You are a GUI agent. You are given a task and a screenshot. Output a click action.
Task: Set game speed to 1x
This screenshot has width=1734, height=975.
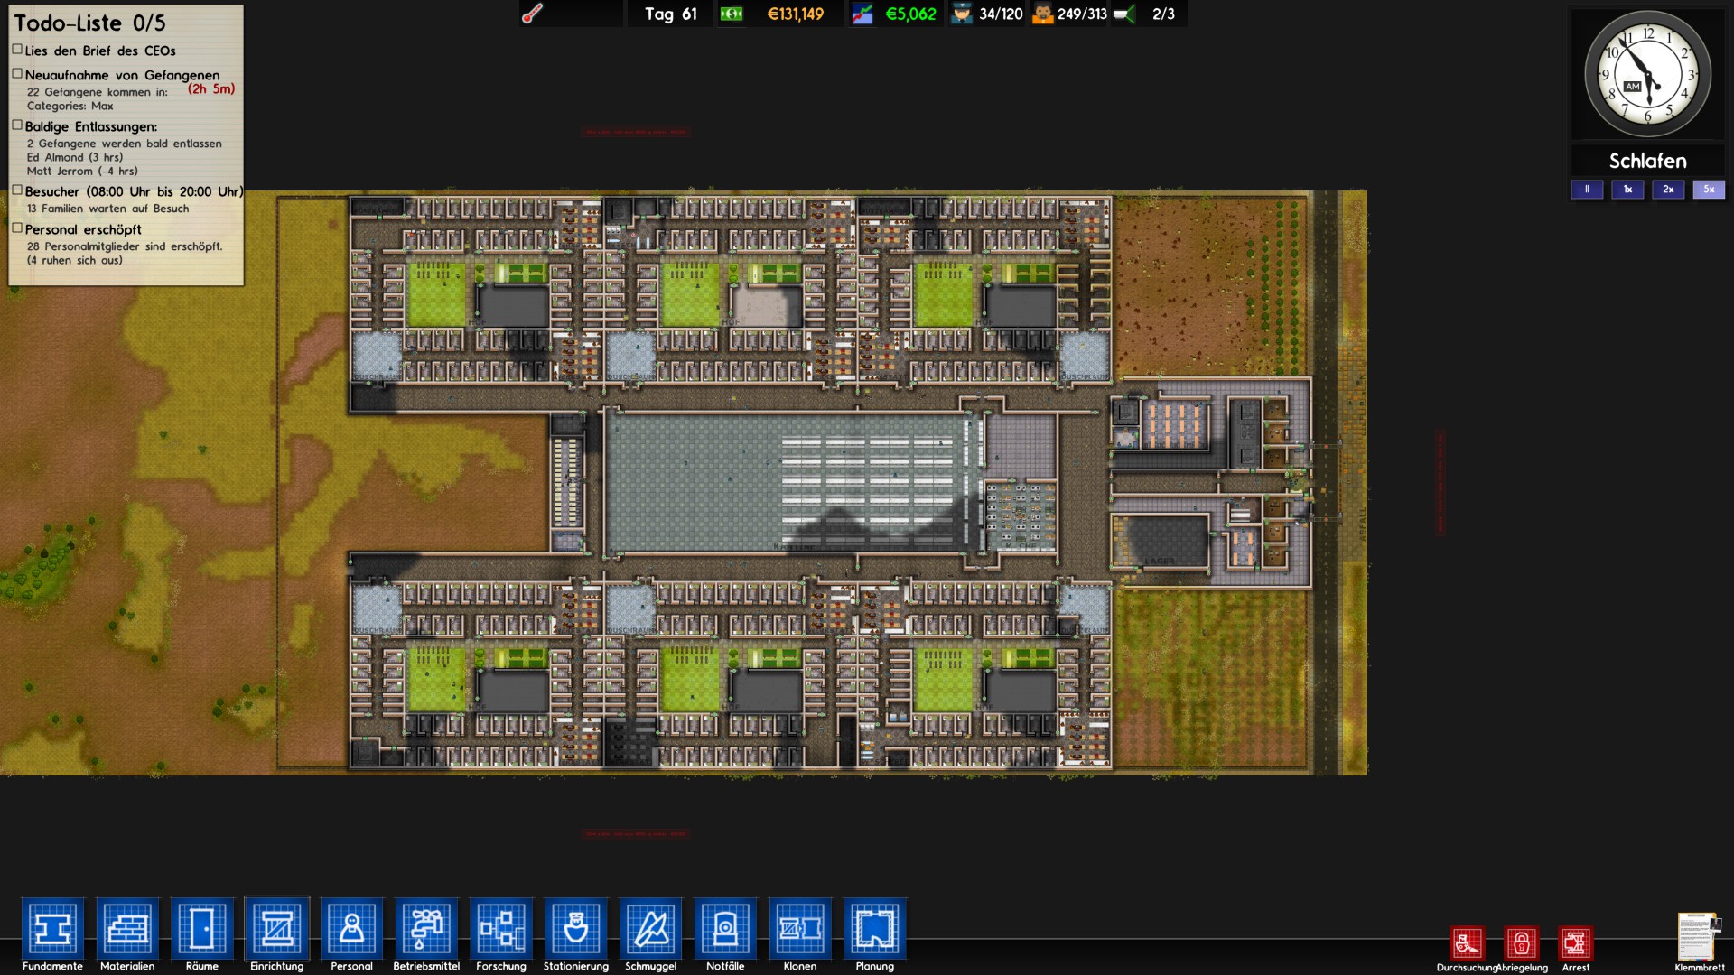1627,190
